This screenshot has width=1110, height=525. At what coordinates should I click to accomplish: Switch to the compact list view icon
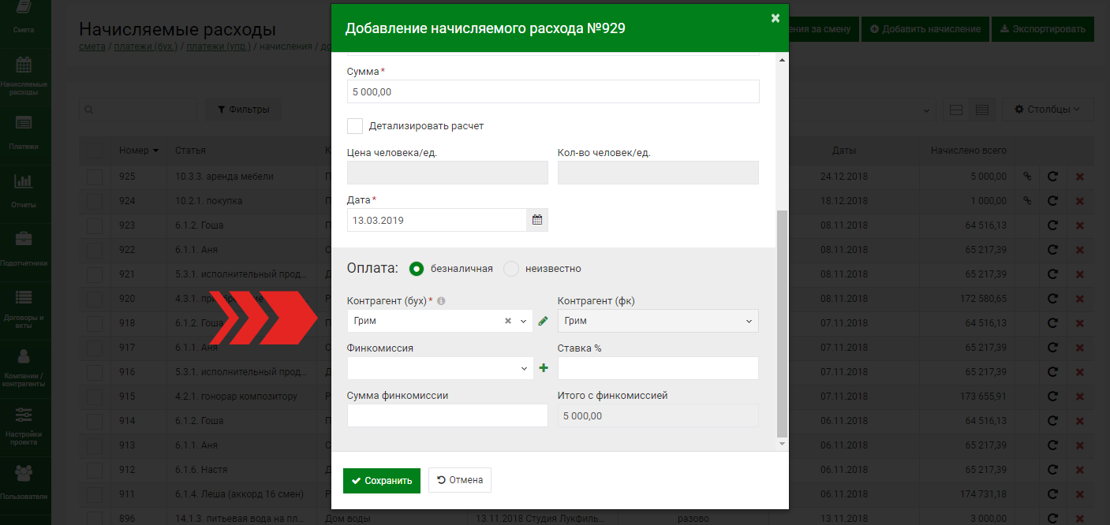tap(982, 110)
